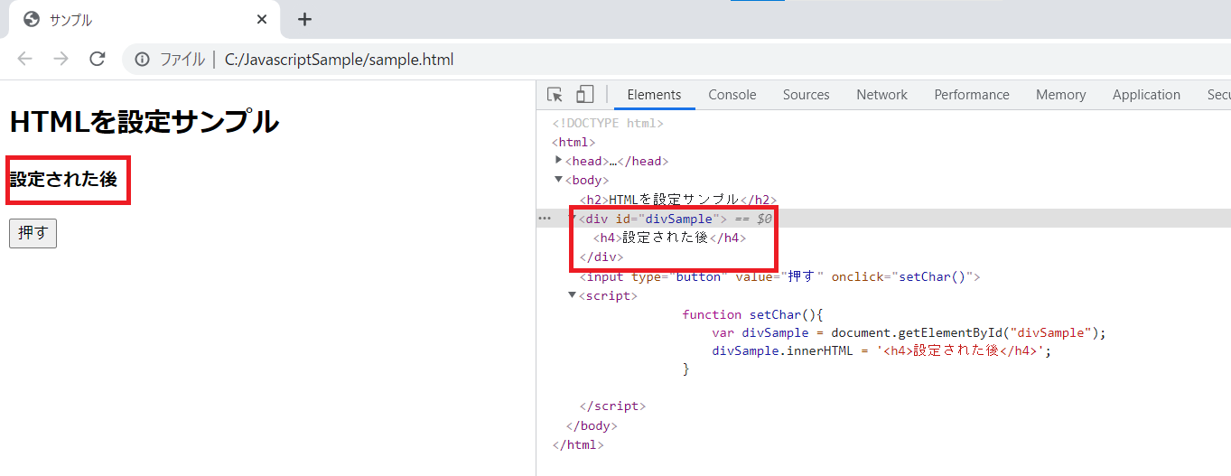
Task: Open a new tab with plus icon
Action: (304, 19)
